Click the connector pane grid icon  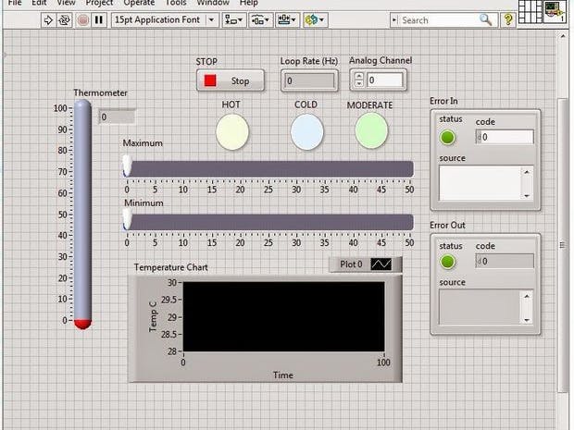[x=530, y=10]
